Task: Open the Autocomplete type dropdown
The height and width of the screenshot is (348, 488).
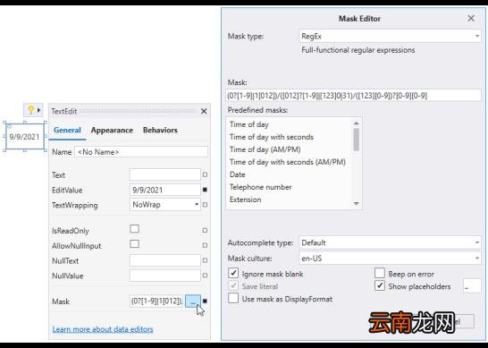Action: coord(390,242)
